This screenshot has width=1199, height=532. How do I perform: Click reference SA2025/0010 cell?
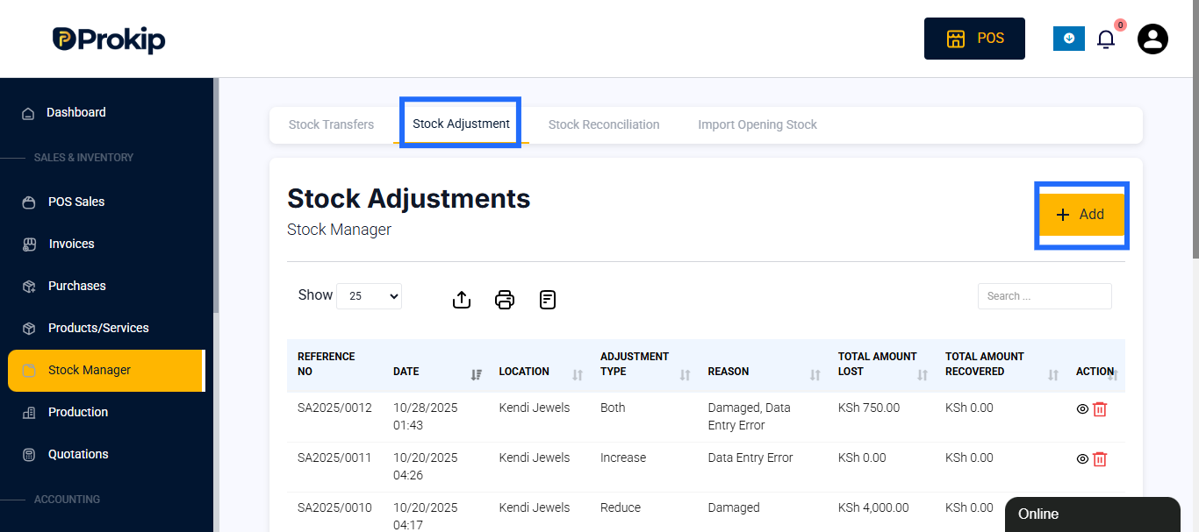pos(334,507)
